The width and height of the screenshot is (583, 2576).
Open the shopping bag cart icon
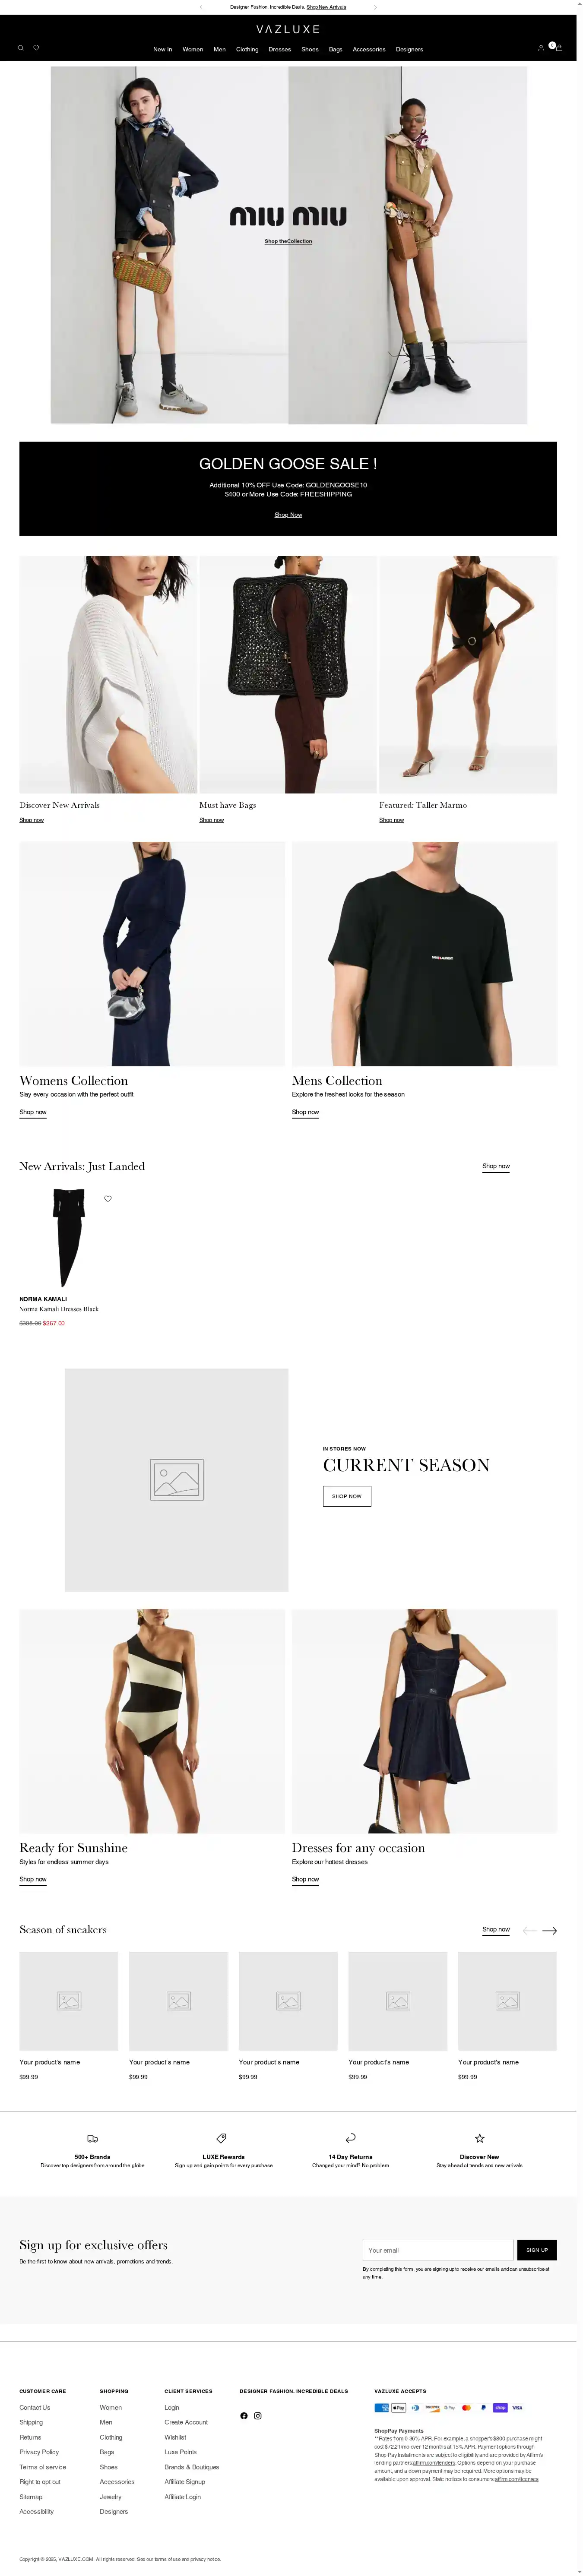click(x=559, y=48)
